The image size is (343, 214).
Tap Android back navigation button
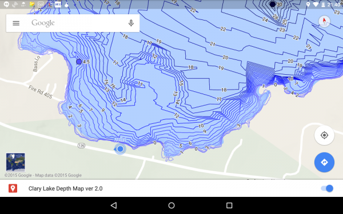[x=114, y=205]
